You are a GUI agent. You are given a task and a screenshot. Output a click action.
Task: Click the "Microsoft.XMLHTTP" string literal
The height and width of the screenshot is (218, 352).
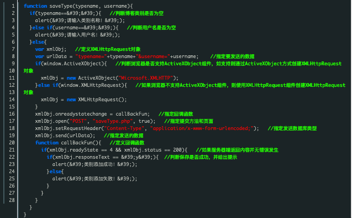(146, 78)
